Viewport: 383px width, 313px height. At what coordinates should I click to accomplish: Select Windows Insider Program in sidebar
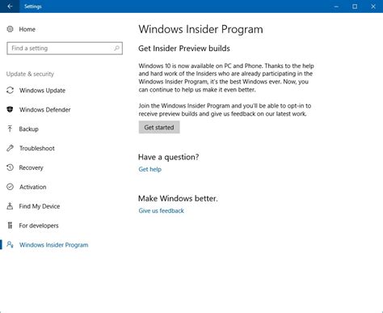coord(53,245)
